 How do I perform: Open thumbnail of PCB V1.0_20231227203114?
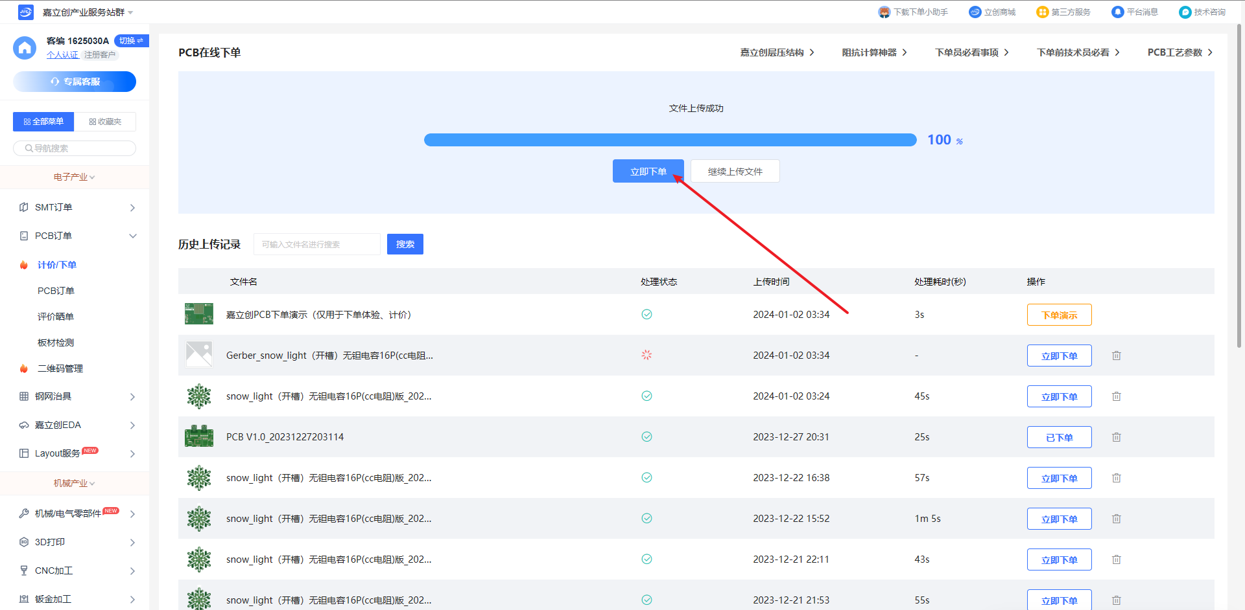pyautogui.click(x=199, y=436)
